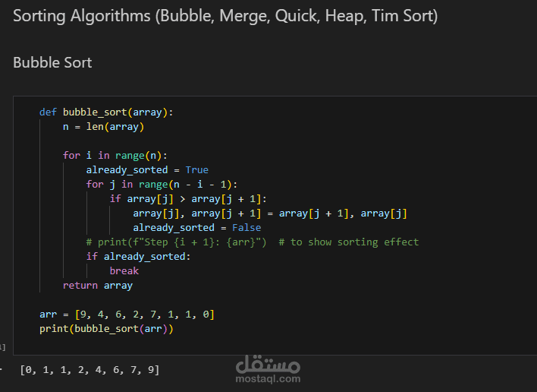Click the line 'arr = [9, 4, 6, 2, 7, 1, 1, 0]'

pyautogui.click(x=127, y=315)
